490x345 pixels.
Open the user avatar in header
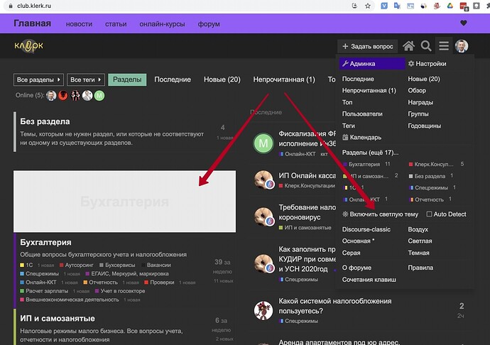[x=462, y=46]
